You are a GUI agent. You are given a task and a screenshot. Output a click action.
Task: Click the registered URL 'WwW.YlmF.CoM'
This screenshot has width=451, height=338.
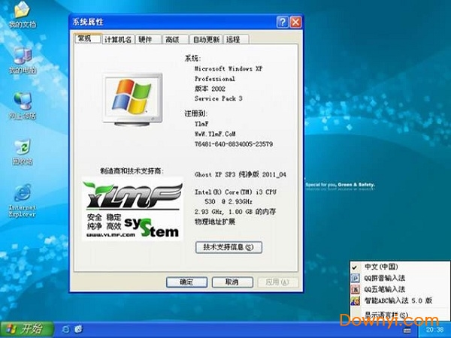tap(215, 134)
